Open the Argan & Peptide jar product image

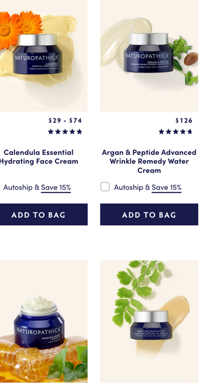pos(149,56)
